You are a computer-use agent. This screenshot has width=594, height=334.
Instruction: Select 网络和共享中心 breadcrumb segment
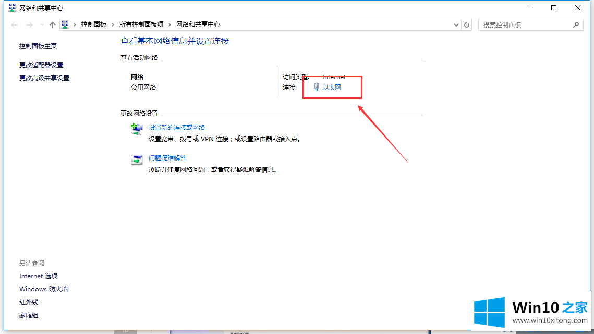pos(198,24)
